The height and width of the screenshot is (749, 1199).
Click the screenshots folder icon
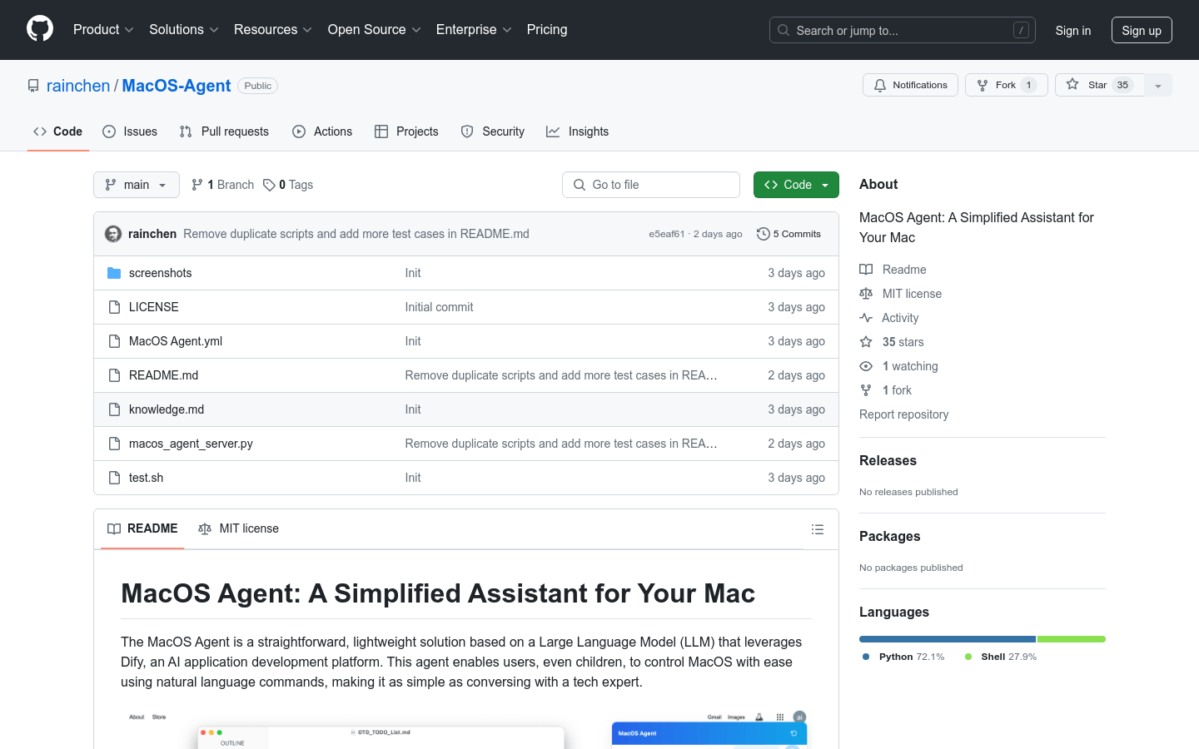coord(114,273)
